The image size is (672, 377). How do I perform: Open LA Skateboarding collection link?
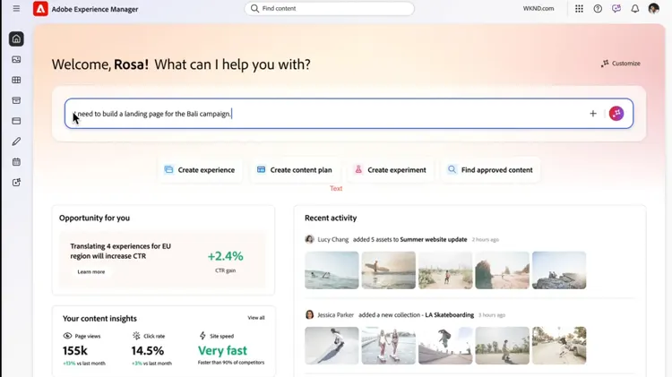tap(449, 315)
